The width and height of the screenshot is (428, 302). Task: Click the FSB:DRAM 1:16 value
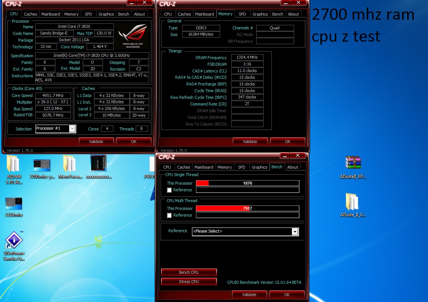pyautogui.click(x=247, y=64)
